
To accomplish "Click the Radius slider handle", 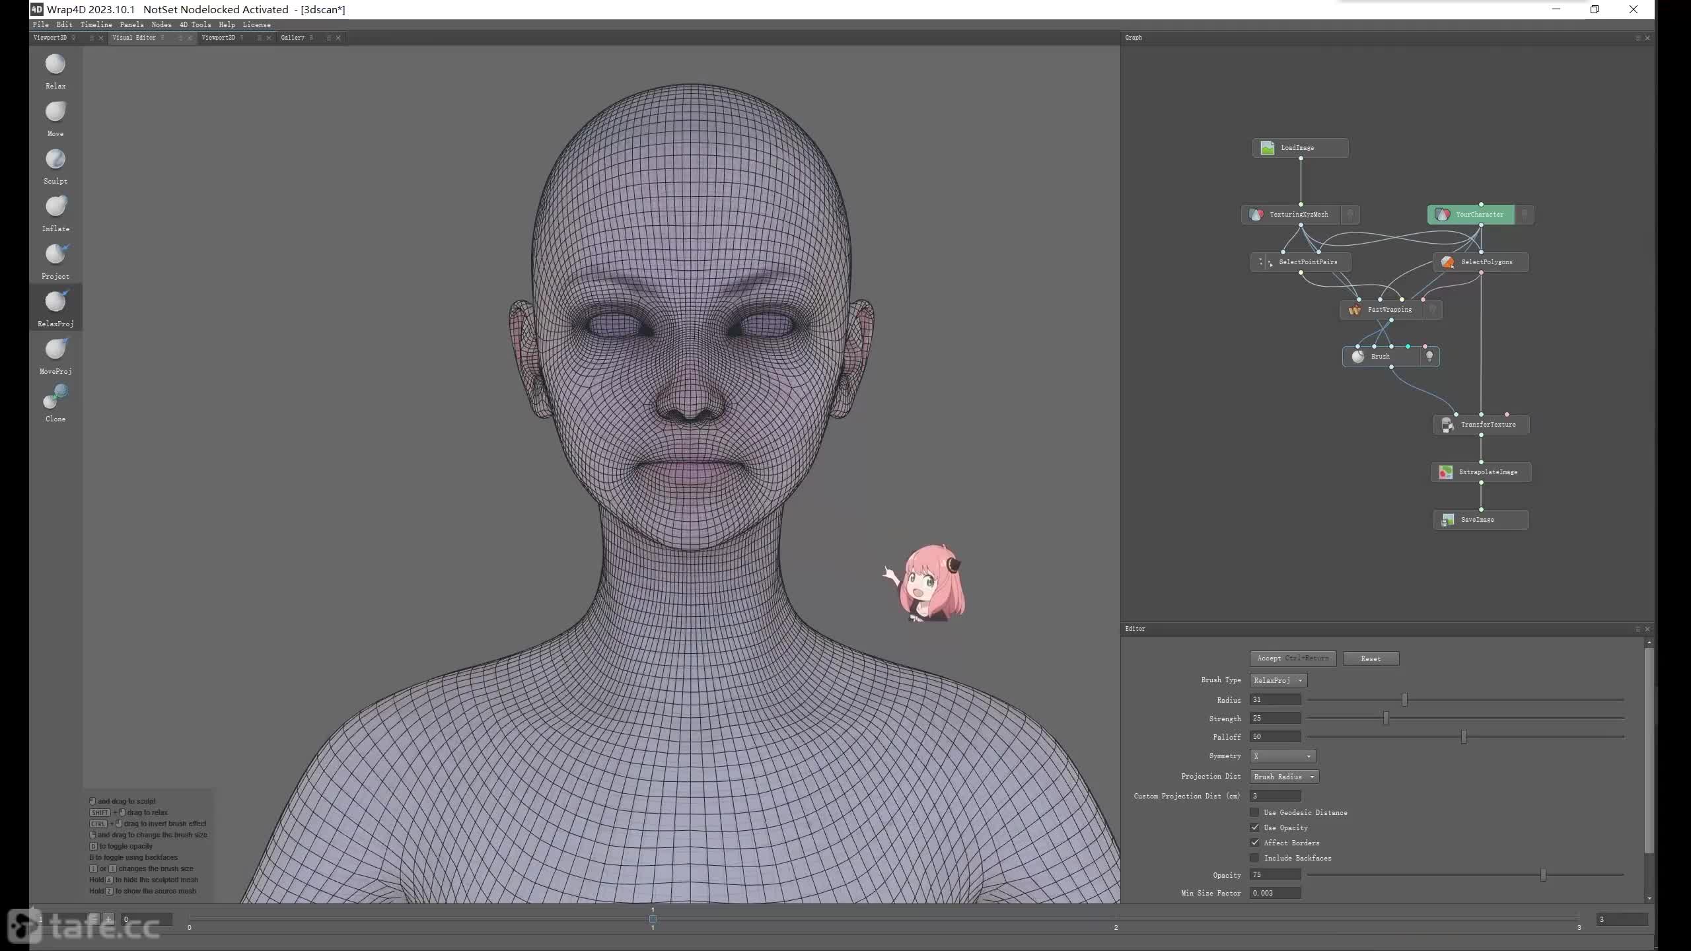I will [1404, 699].
